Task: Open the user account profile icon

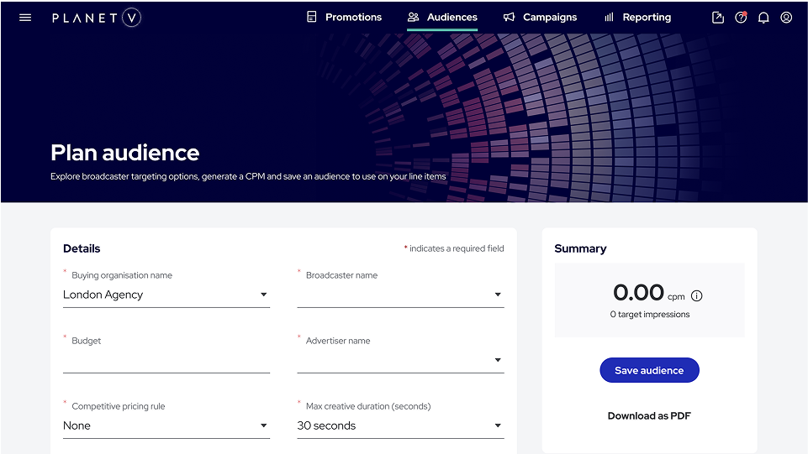Action: click(x=786, y=18)
